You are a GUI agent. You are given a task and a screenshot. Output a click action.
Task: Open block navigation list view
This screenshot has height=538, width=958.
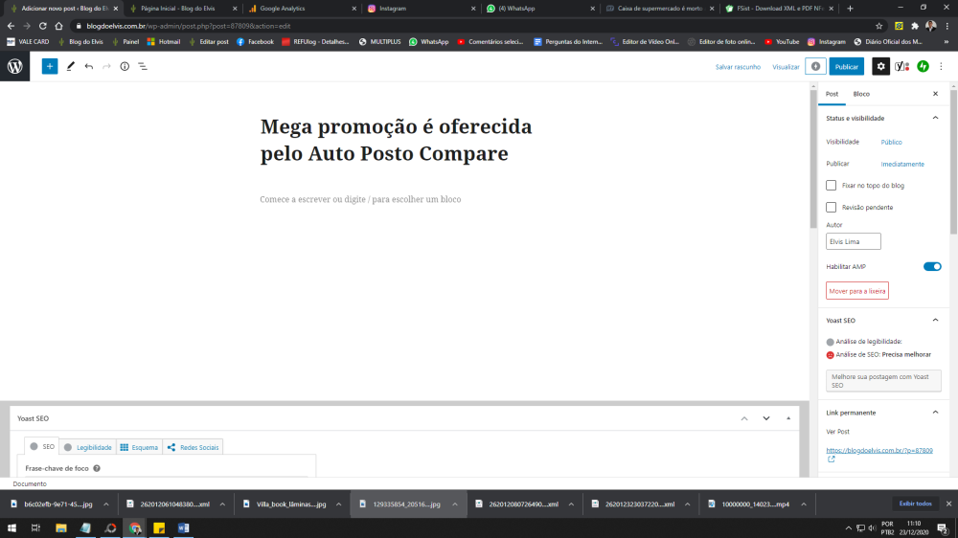pyautogui.click(x=143, y=67)
